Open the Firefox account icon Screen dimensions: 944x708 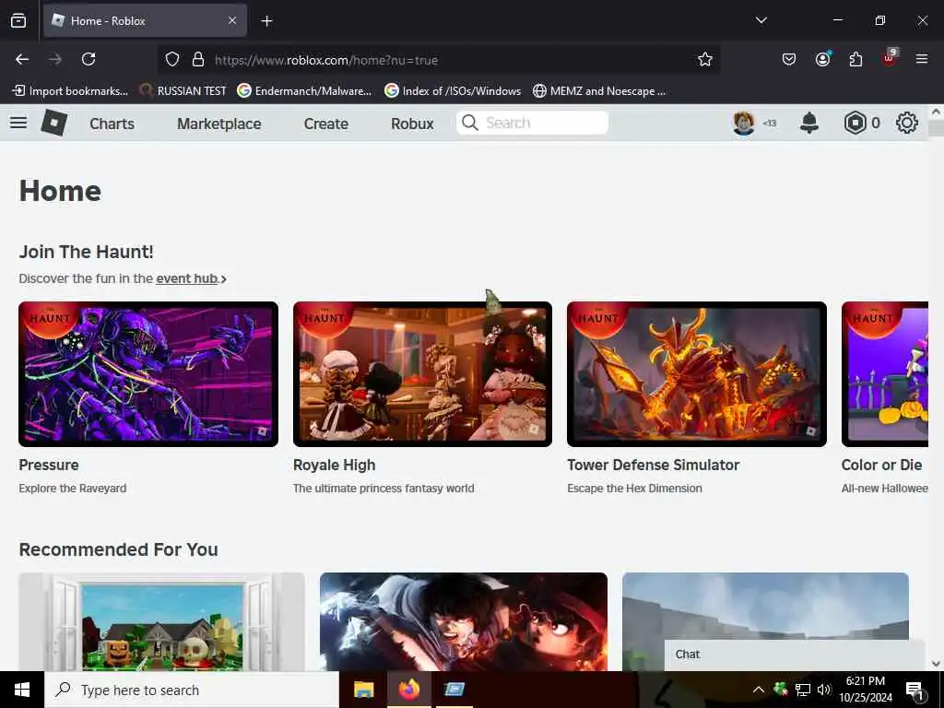[x=822, y=59]
